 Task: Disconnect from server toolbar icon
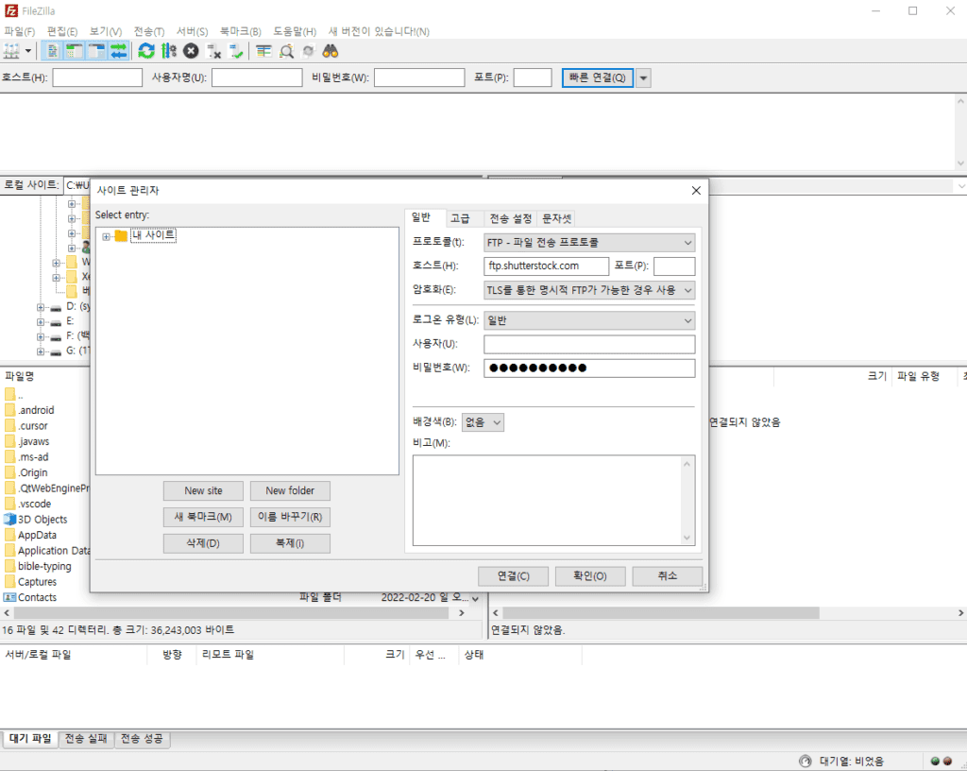tap(213, 51)
